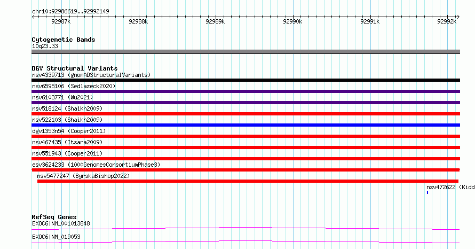This screenshot has height=249, width=475.
Task: Open the nsv5477247 ByrskaBishop2022 variant label
Action: point(83,176)
